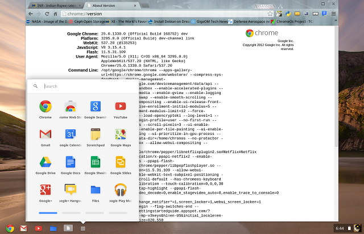364x234 pixels.
Task: Click the launcher Search field
Action: click(85, 86)
